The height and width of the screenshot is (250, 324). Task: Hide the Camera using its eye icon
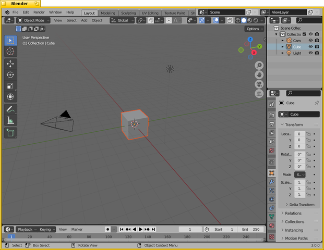pyautogui.click(x=310, y=40)
